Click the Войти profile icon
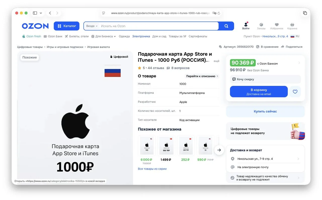Screen dimensions: 322x200 (x=246, y=26)
